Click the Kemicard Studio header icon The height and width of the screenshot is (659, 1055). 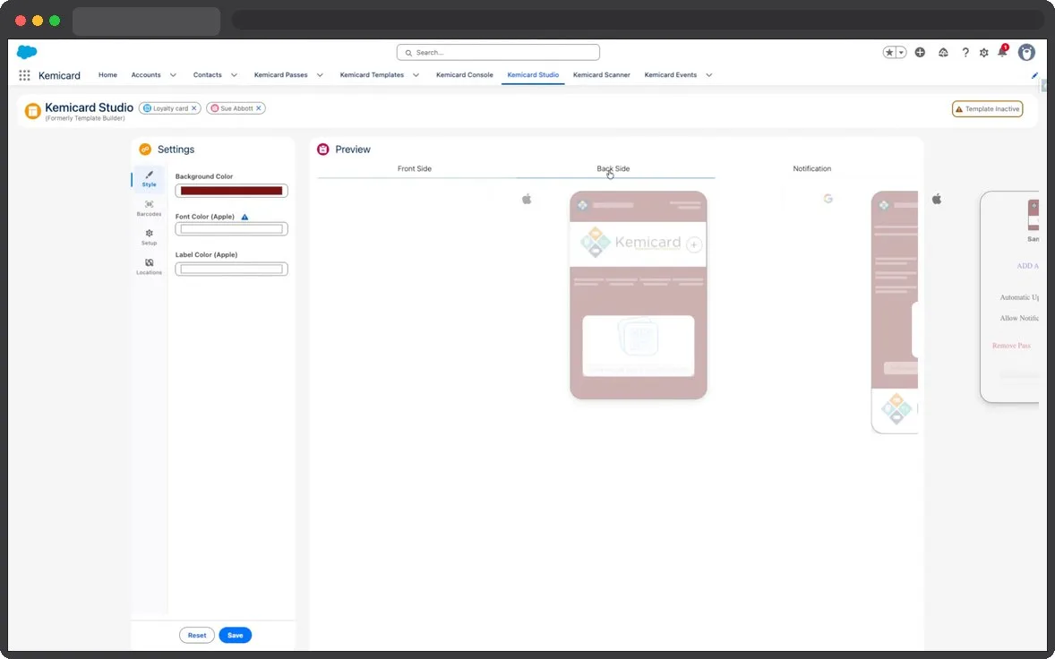click(x=32, y=111)
